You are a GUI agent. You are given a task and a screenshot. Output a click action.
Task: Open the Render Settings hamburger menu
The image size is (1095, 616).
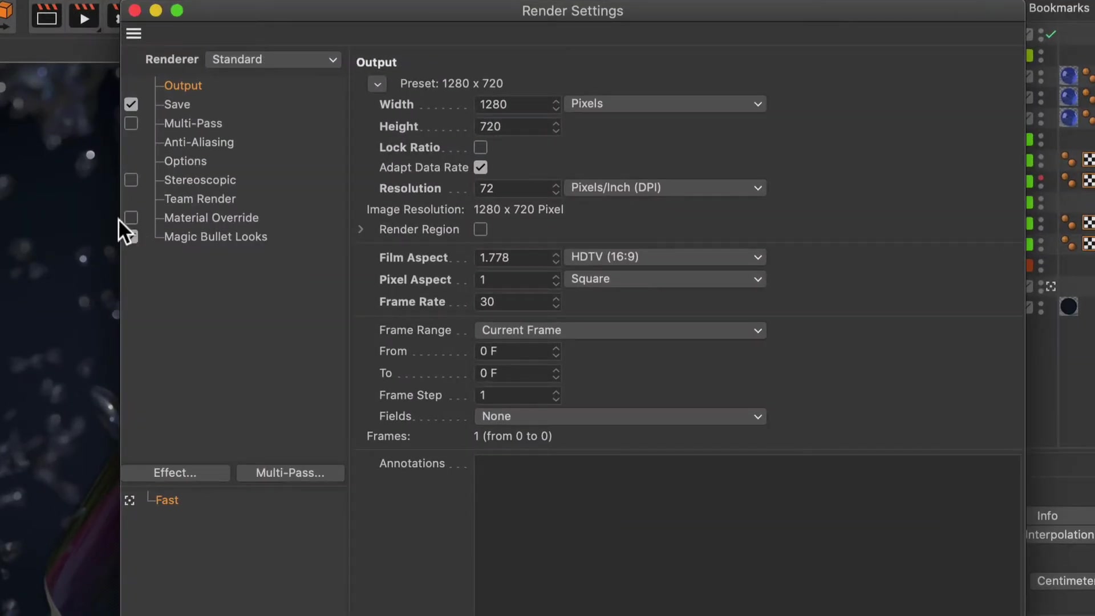(x=133, y=33)
